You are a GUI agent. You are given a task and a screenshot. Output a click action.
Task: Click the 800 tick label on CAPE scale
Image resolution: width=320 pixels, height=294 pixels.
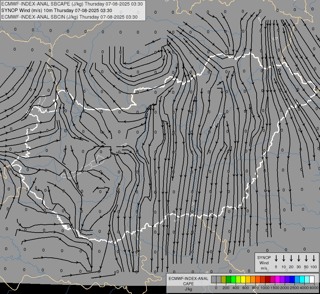(255, 288)
